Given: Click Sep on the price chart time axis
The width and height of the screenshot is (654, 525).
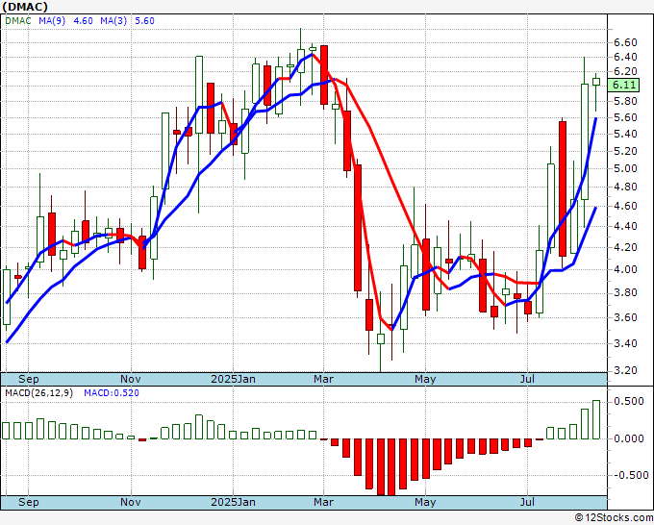Looking at the screenshot, I should click(28, 379).
